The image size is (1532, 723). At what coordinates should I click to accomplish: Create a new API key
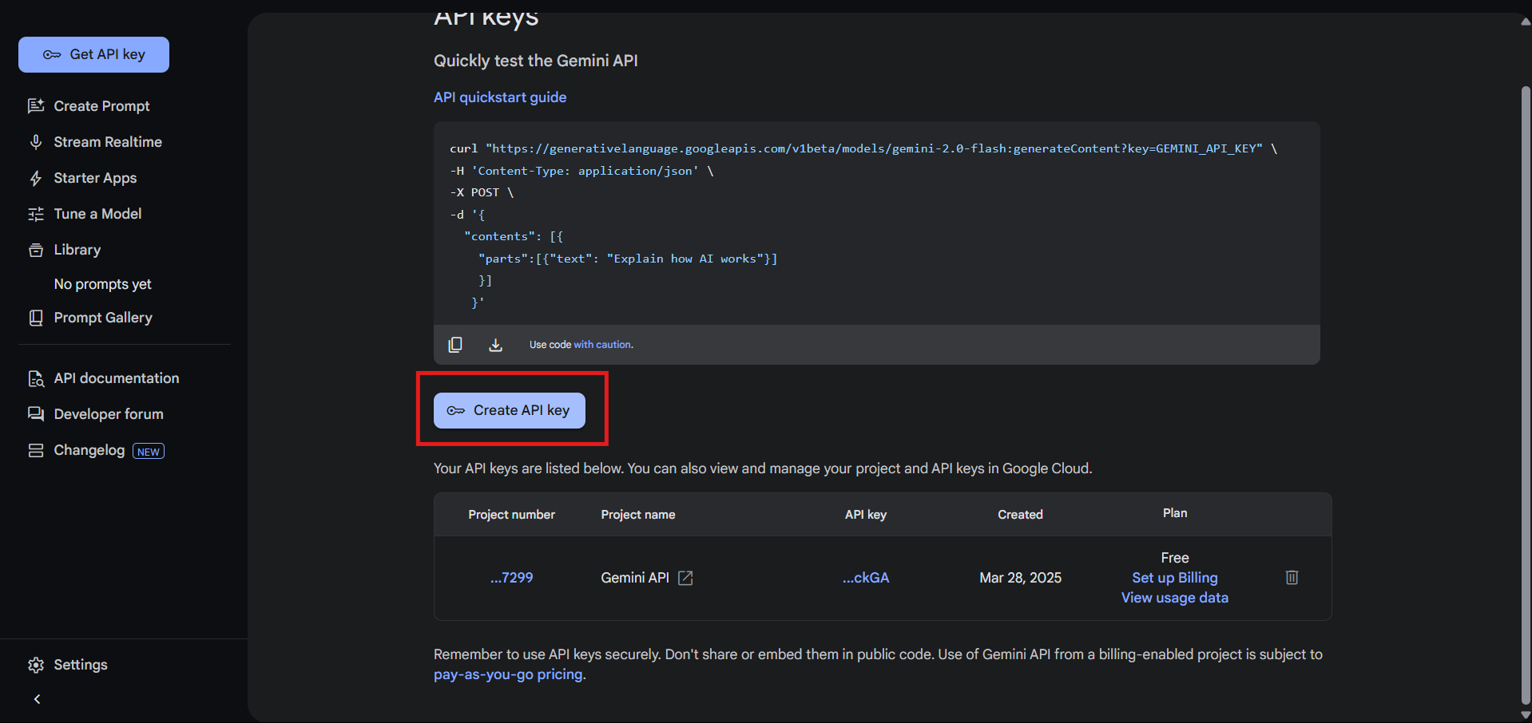coord(509,409)
